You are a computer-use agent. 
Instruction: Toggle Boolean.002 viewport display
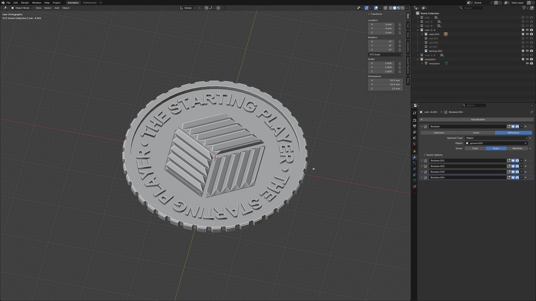point(513,166)
